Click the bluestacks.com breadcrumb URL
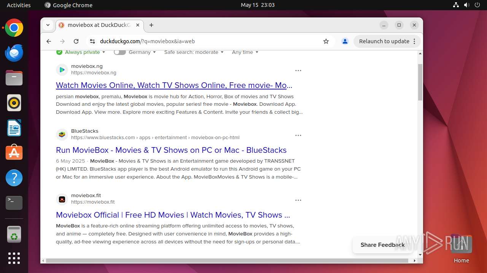Screen dimensions: 487x273 (x=155, y=138)
